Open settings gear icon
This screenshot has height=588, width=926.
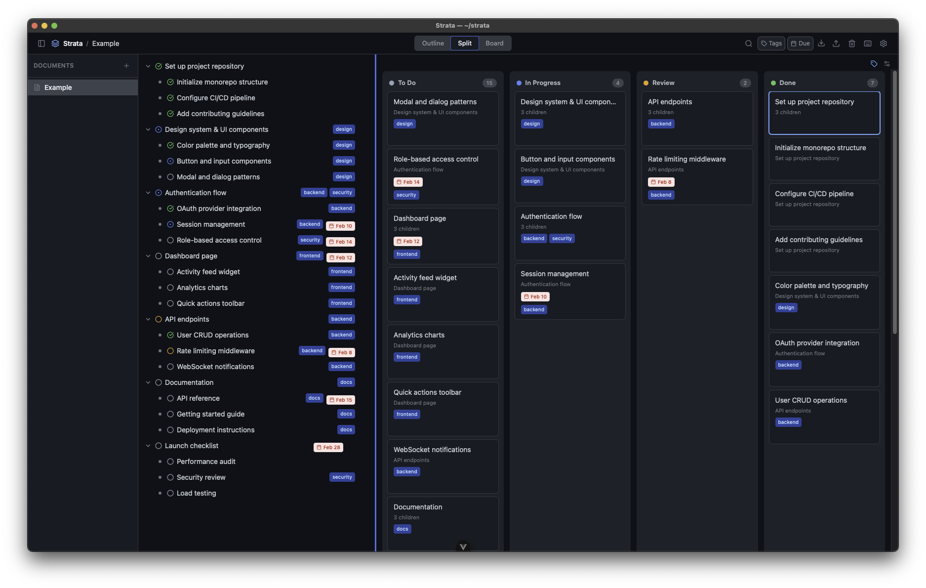(x=884, y=43)
